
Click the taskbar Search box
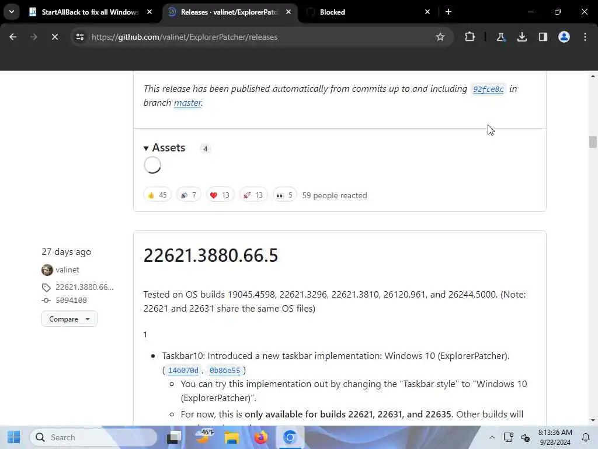(93, 437)
